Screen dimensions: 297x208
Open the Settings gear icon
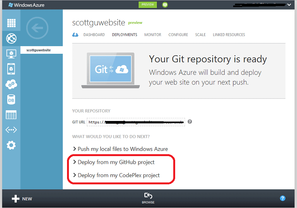tap(11, 145)
